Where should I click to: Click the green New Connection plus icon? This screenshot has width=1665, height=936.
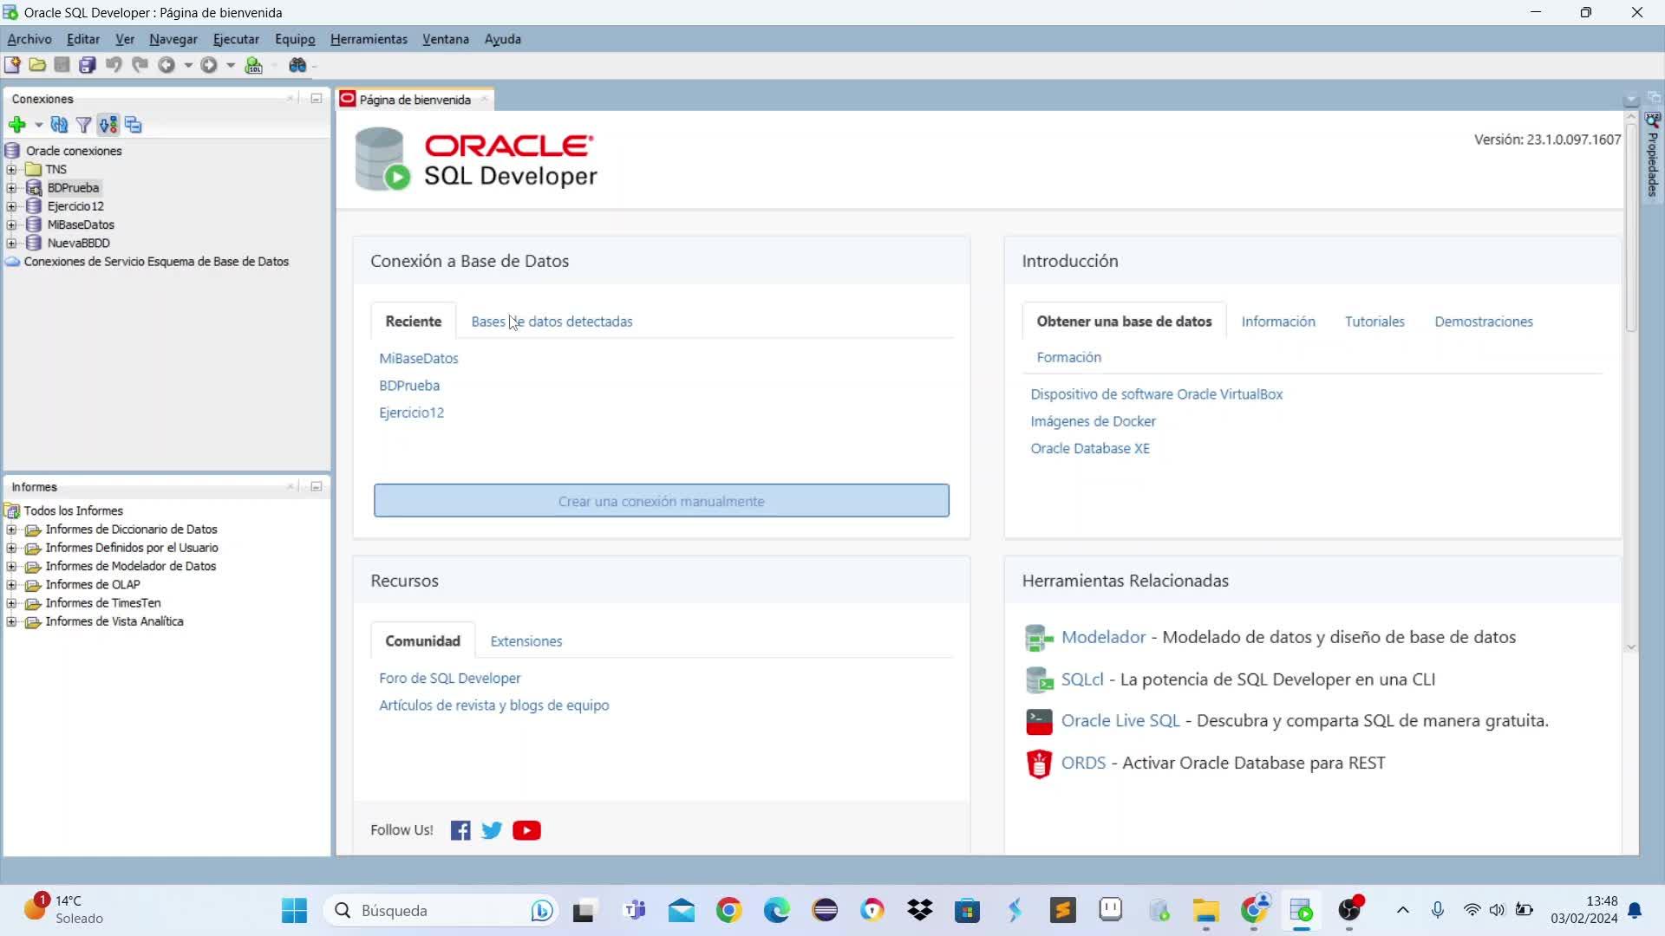point(16,125)
